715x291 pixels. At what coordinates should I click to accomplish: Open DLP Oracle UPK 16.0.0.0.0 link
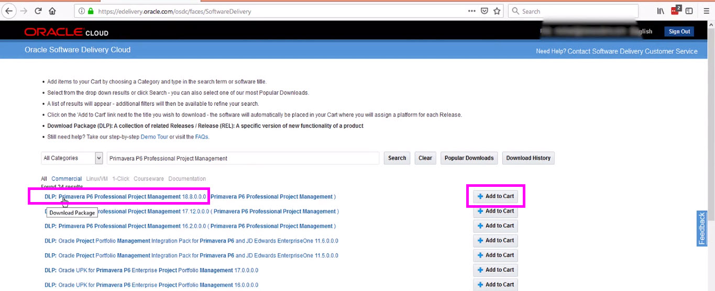(151, 285)
